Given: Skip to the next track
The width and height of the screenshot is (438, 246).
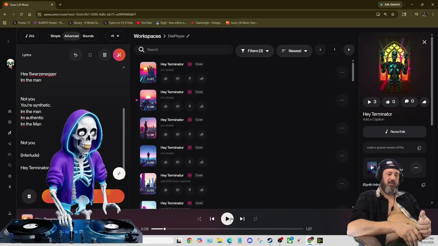Looking at the screenshot, I should pos(242,219).
